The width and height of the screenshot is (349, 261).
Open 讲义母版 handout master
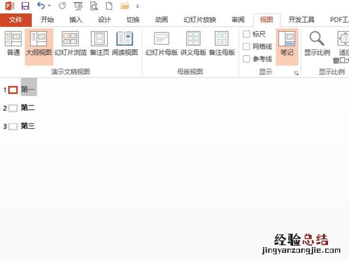pyautogui.click(x=193, y=44)
